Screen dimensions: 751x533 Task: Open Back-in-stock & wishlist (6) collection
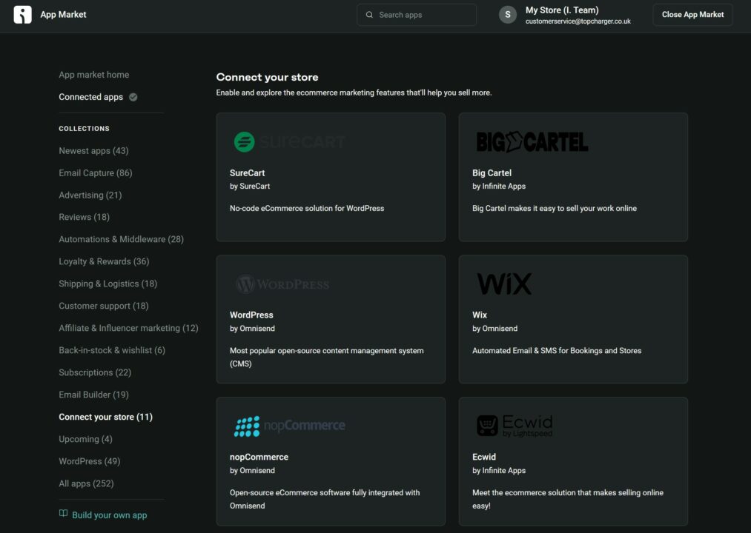click(x=112, y=350)
